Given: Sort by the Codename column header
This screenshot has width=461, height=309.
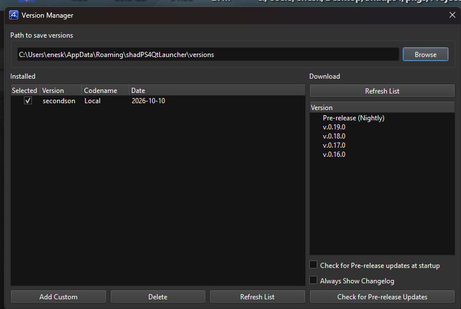Looking at the screenshot, I should [x=106, y=91].
